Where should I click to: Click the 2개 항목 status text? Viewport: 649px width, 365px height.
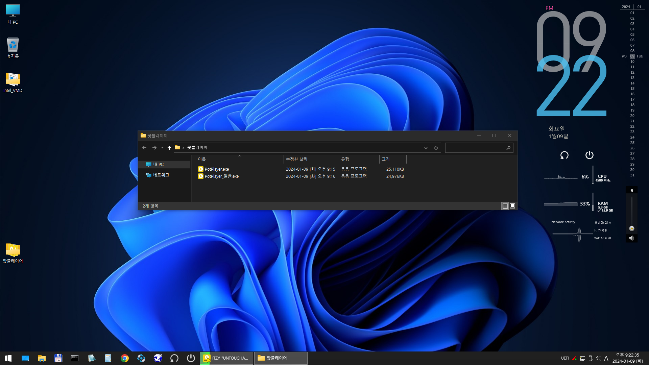tap(150, 206)
